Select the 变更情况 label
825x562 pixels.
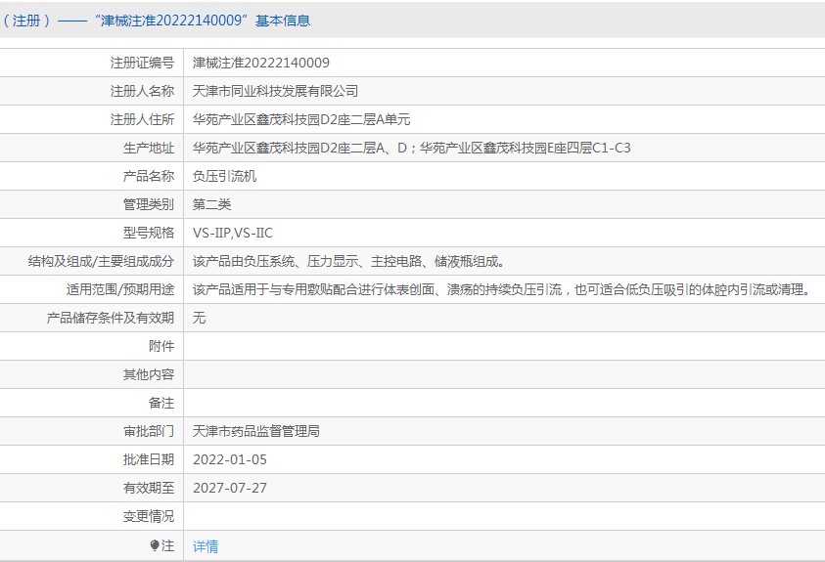(149, 517)
